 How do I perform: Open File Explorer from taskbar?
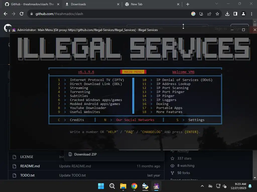click(x=123, y=186)
